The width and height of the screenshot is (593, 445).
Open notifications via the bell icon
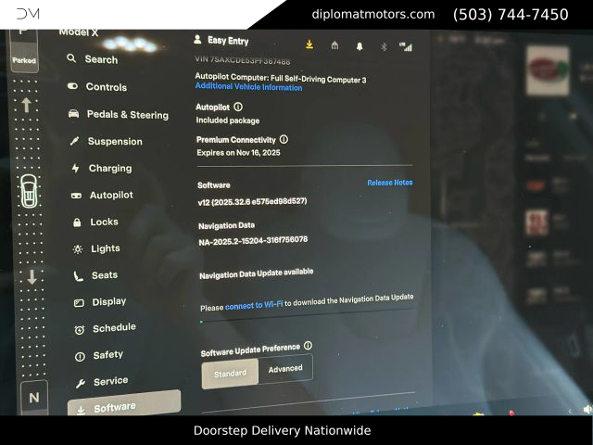360,46
